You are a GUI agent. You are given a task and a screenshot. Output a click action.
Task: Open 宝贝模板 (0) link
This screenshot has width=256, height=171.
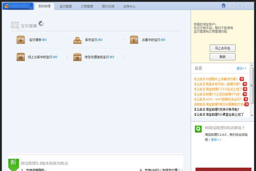[x=38, y=40]
